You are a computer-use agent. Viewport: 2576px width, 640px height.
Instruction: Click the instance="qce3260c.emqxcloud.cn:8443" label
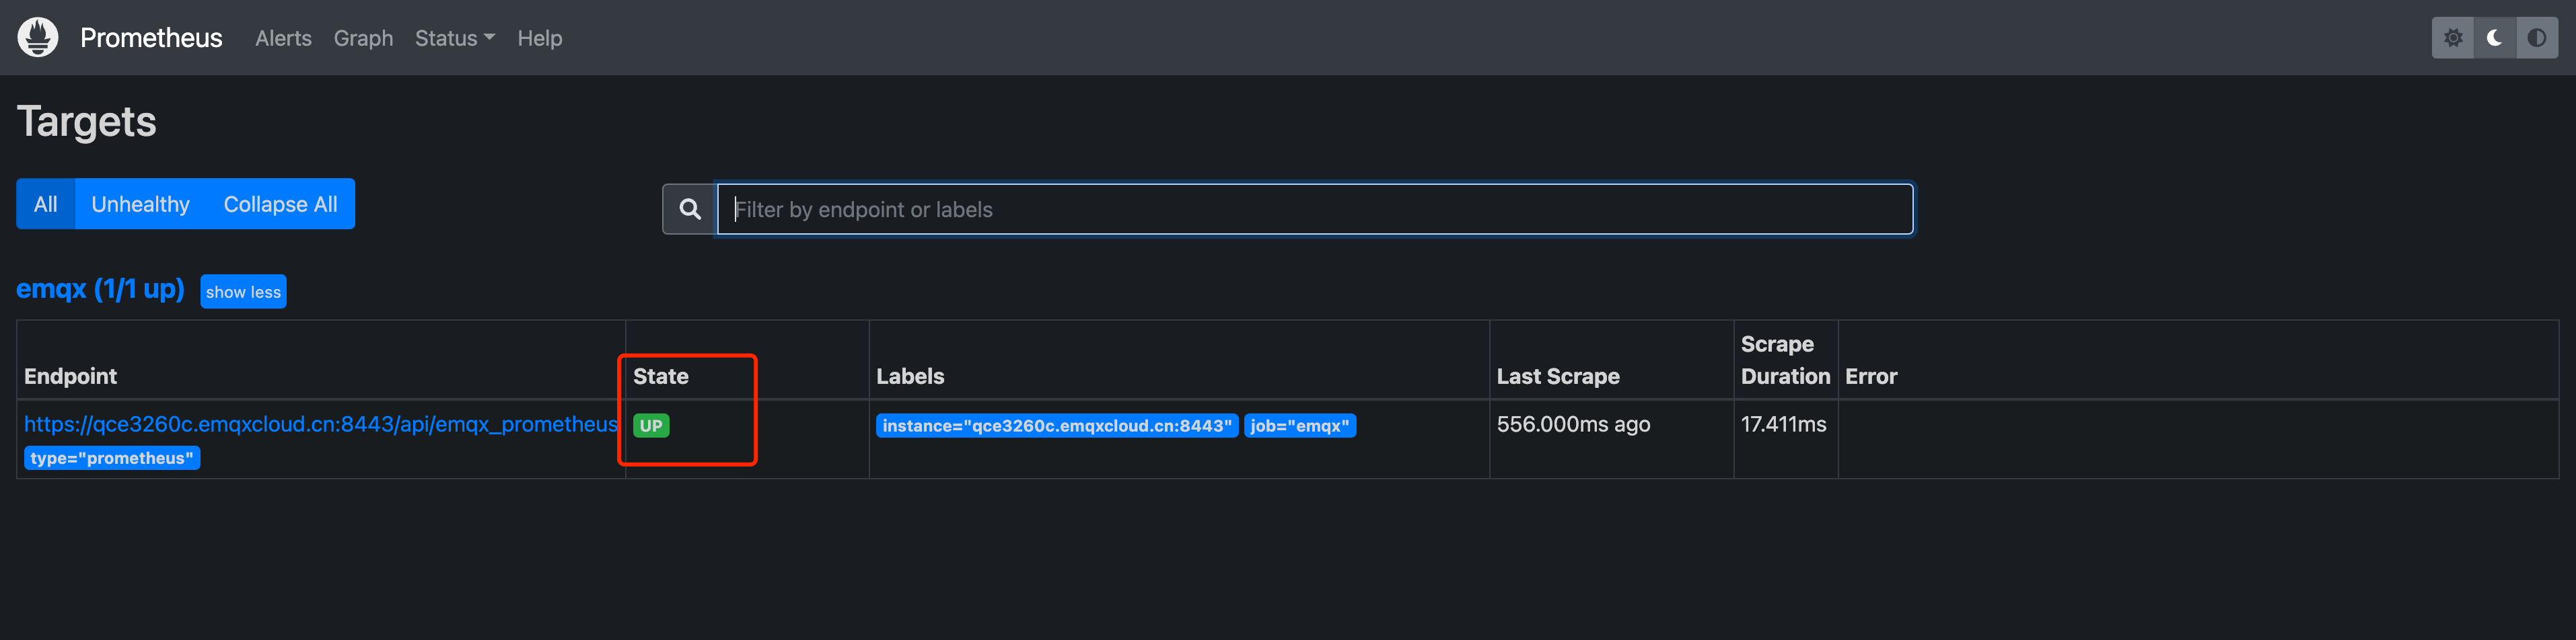pos(1057,424)
